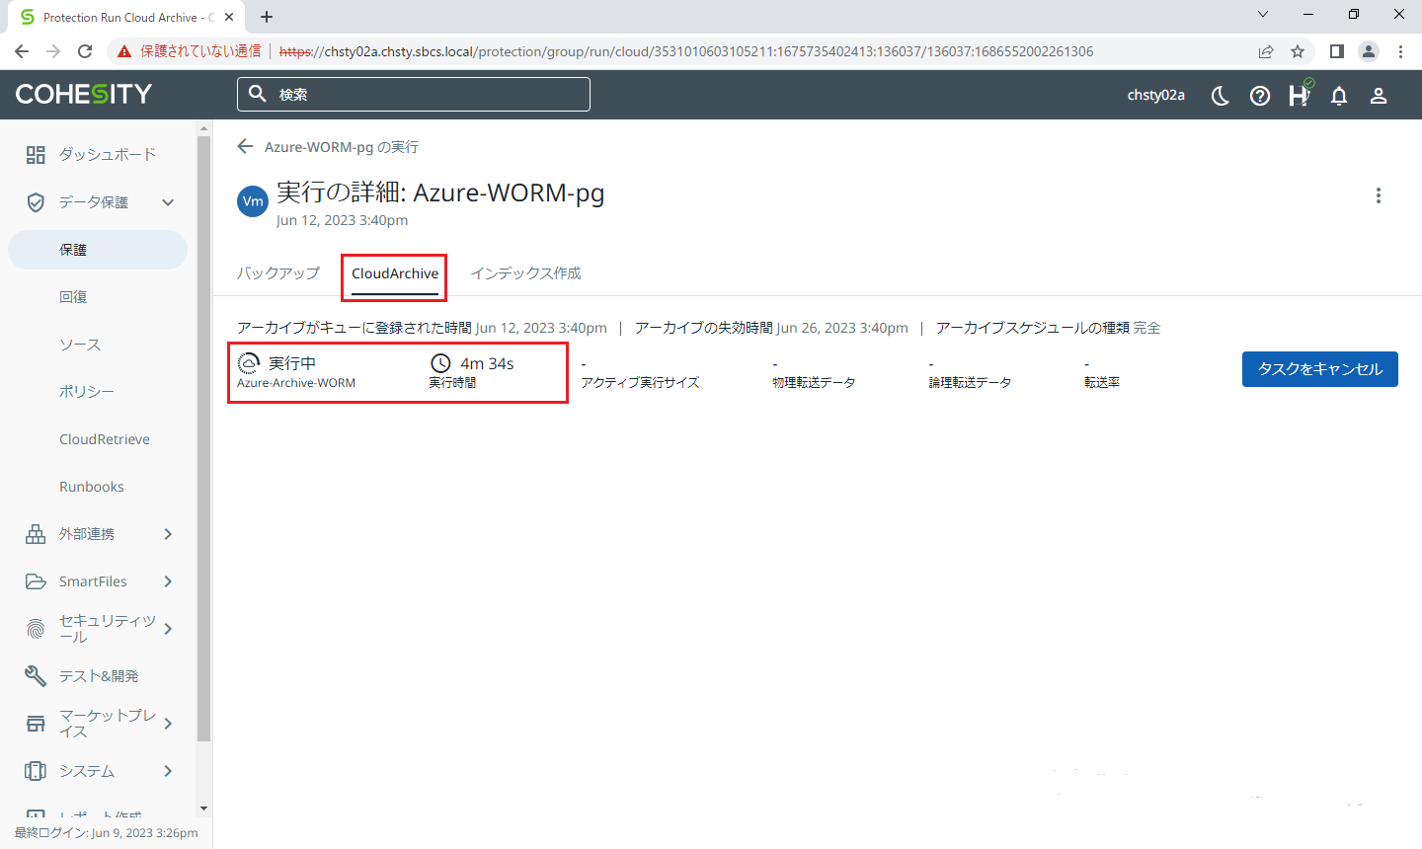Click the not-secure warning in address bar
1422x849 pixels.
189,51
